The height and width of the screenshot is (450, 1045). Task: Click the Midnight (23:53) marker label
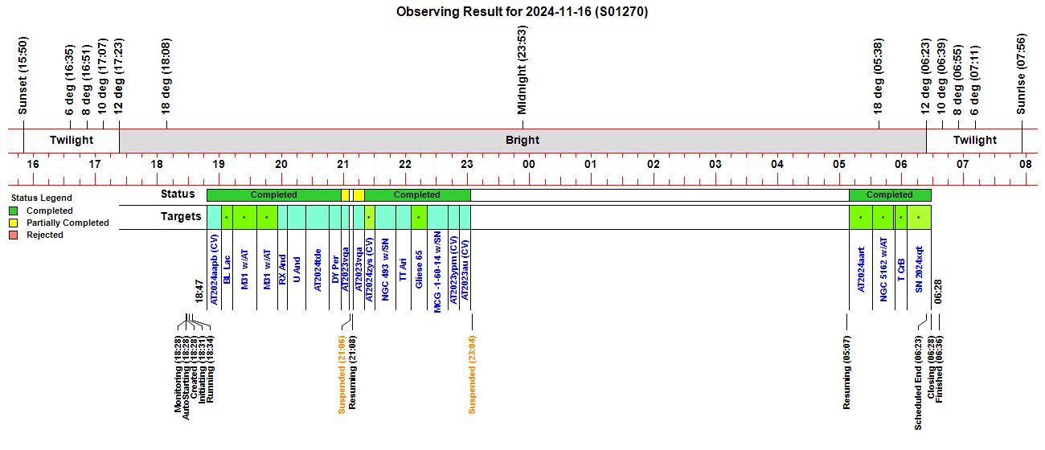(522, 71)
